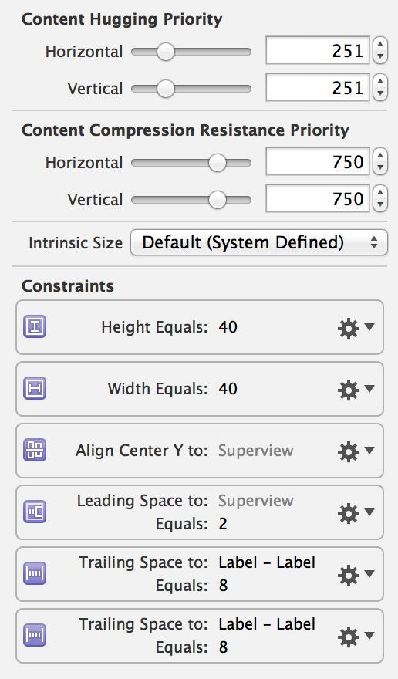Click the Hugging Vertical 251 value field
The height and width of the screenshot is (679, 398).
(318, 87)
